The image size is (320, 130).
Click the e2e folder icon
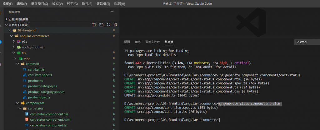[18, 41]
